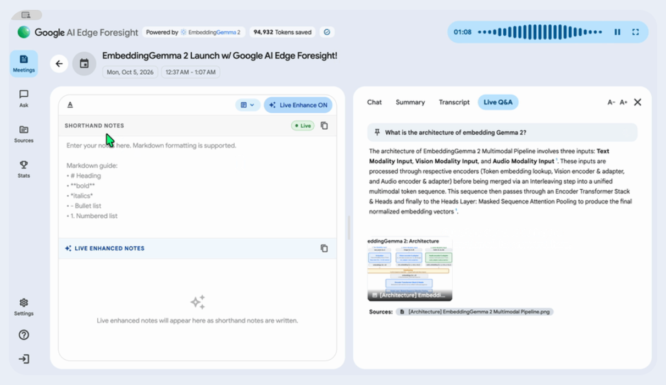The width and height of the screenshot is (666, 385).
Task: Open the Transcript tab
Action: 454,102
